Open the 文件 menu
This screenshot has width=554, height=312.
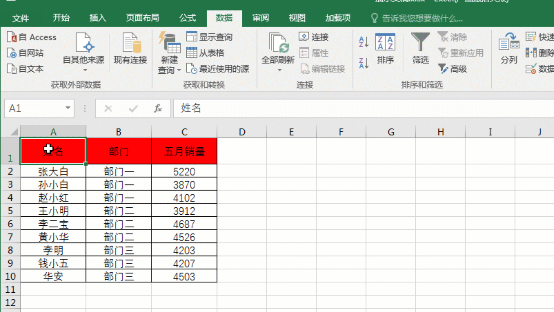(20, 18)
